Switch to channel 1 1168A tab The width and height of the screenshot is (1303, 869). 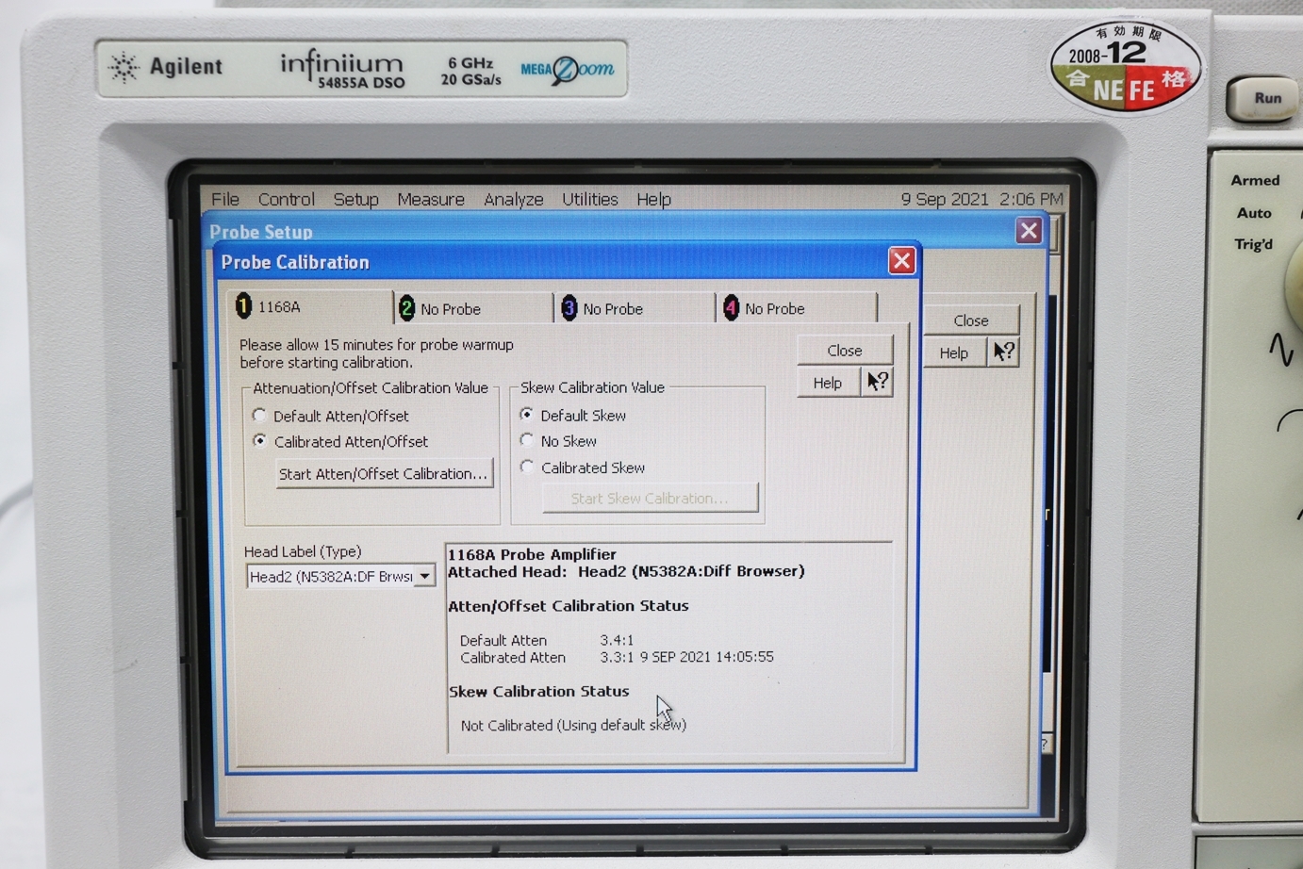pyautogui.click(x=312, y=307)
